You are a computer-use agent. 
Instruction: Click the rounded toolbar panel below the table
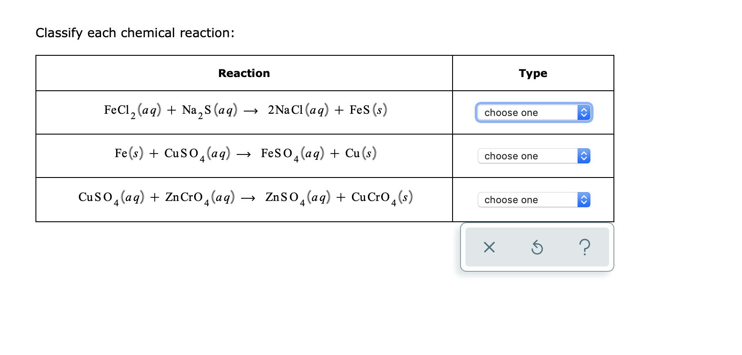537,247
